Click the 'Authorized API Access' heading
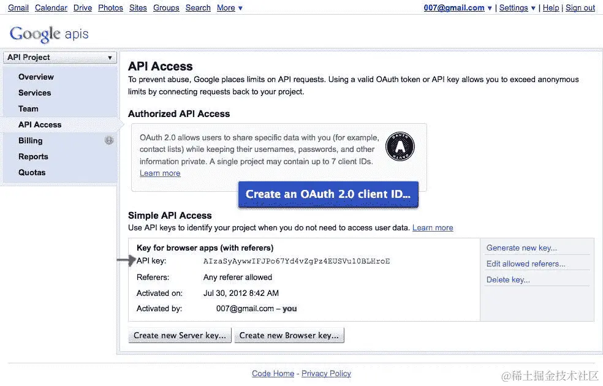Image resolution: width=603 pixels, height=386 pixels. coord(179,114)
